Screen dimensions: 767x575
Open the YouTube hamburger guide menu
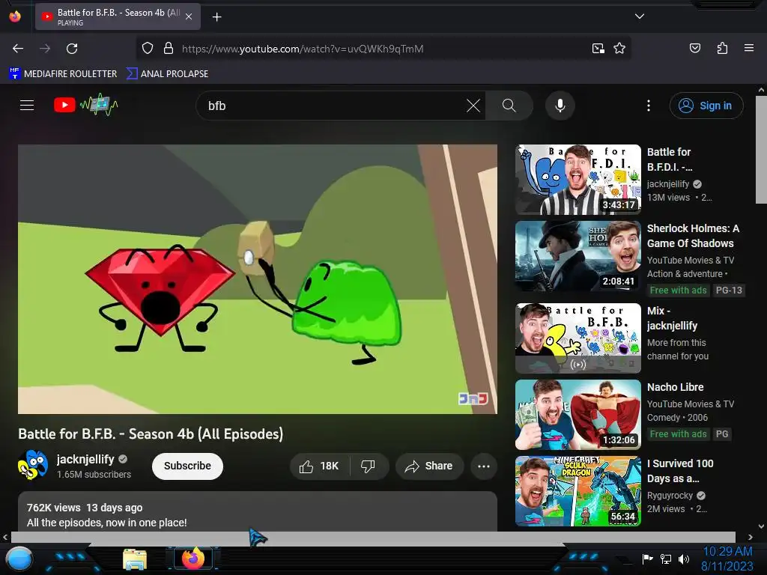click(27, 105)
